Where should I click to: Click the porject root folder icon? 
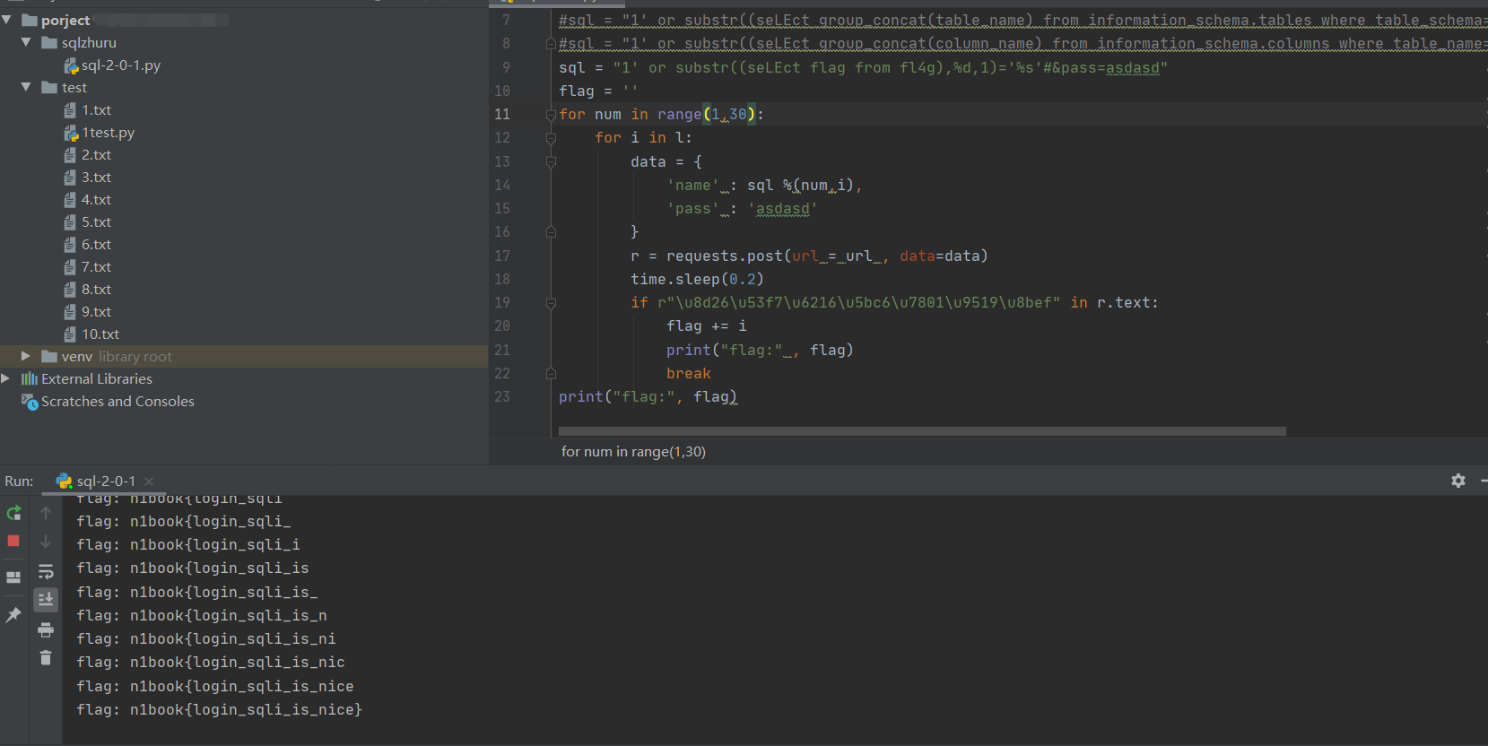pos(30,20)
